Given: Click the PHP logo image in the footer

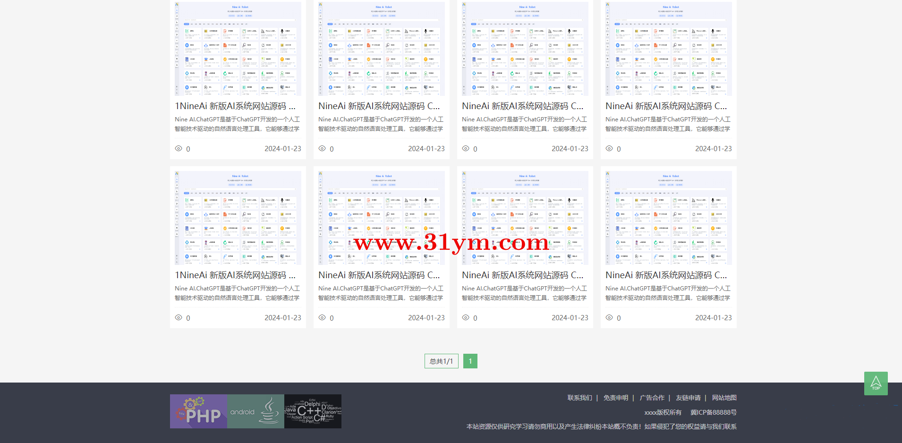Looking at the screenshot, I should pos(199,411).
